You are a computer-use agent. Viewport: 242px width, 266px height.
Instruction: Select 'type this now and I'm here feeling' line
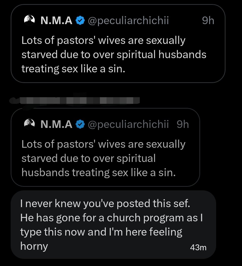point(101,232)
